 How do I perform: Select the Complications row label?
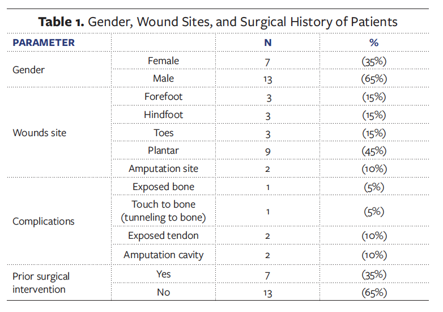44,221
